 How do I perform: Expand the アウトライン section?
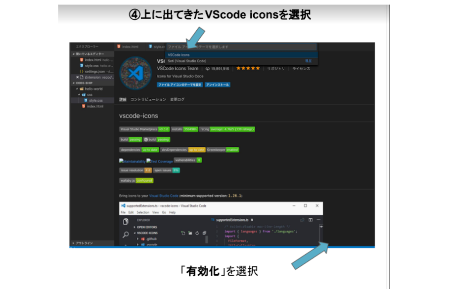[x=74, y=243]
